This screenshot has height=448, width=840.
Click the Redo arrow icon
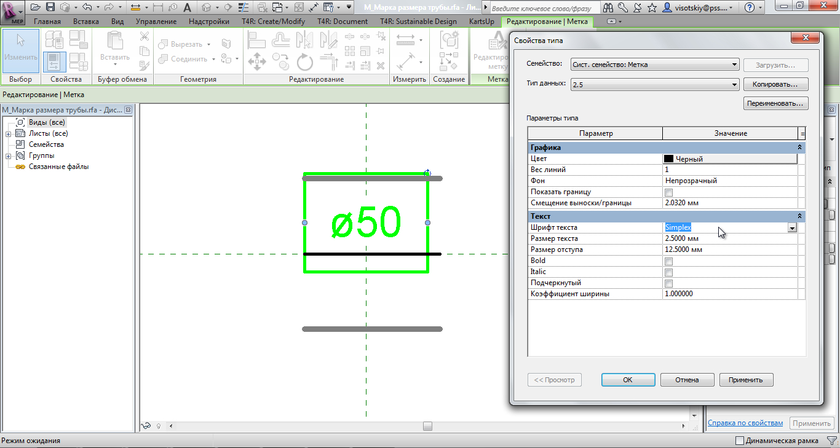pyautogui.click(x=108, y=7)
